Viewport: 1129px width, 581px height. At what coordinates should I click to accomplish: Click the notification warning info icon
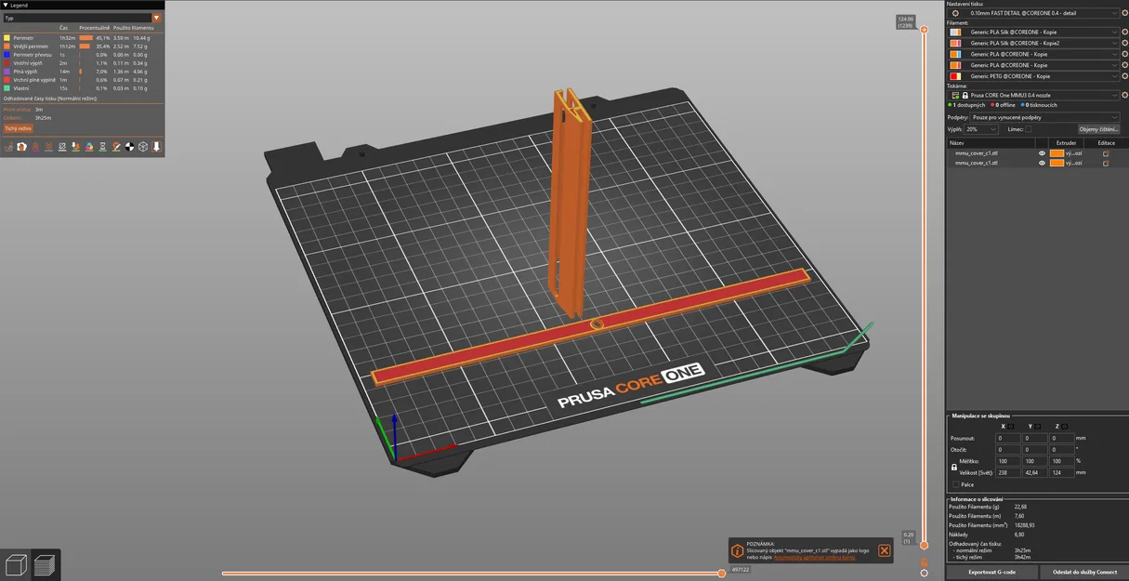click(x=737, y=551)
